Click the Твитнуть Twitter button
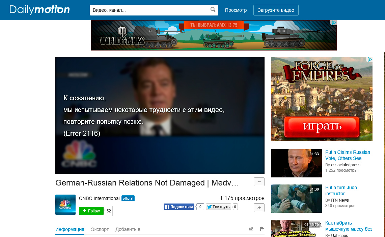Image resolution: width=385 pixels, height=237 pixels. tap(219, 207)
